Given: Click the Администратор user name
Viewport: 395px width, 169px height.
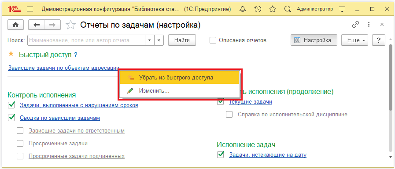Looking at the screenshot, I should coord(315,9).
